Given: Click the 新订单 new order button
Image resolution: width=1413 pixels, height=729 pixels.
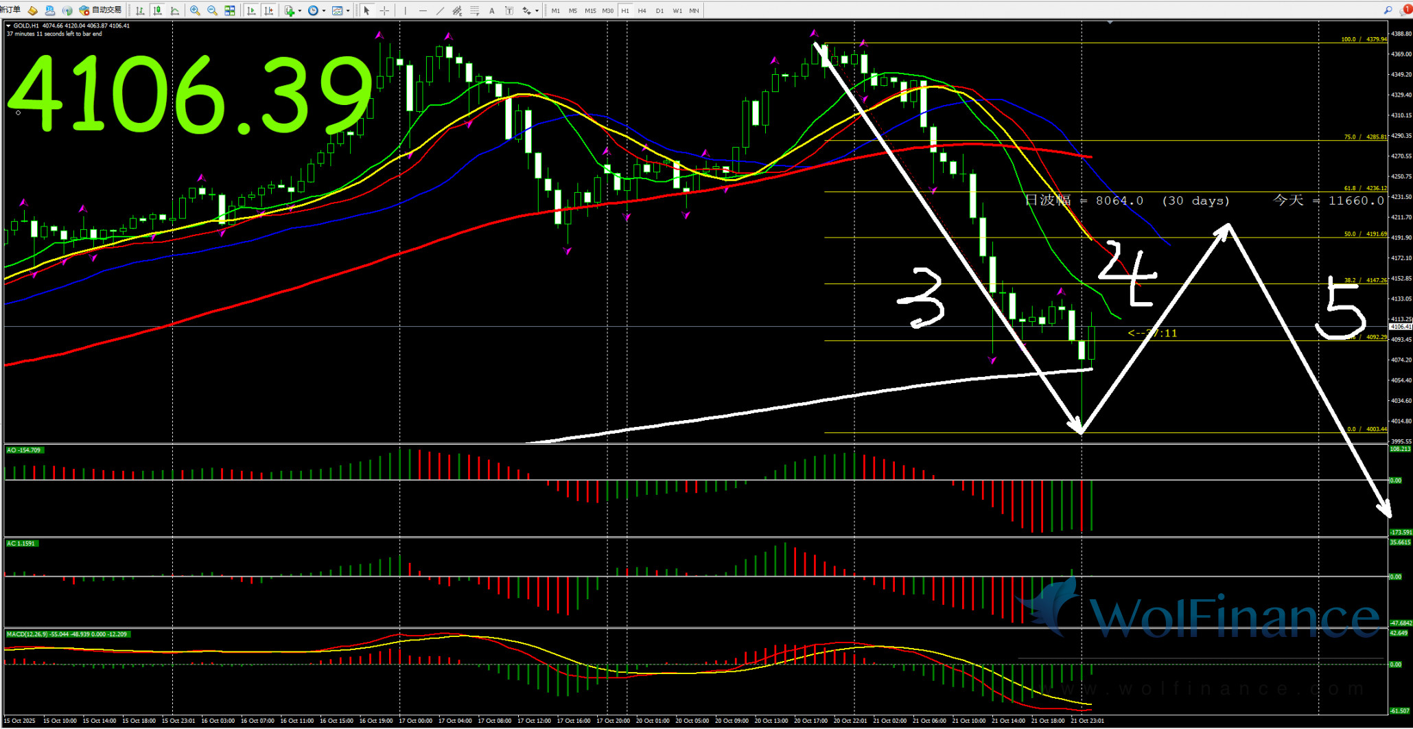Looking at the screenshot, I should click(x=11, y=10).
